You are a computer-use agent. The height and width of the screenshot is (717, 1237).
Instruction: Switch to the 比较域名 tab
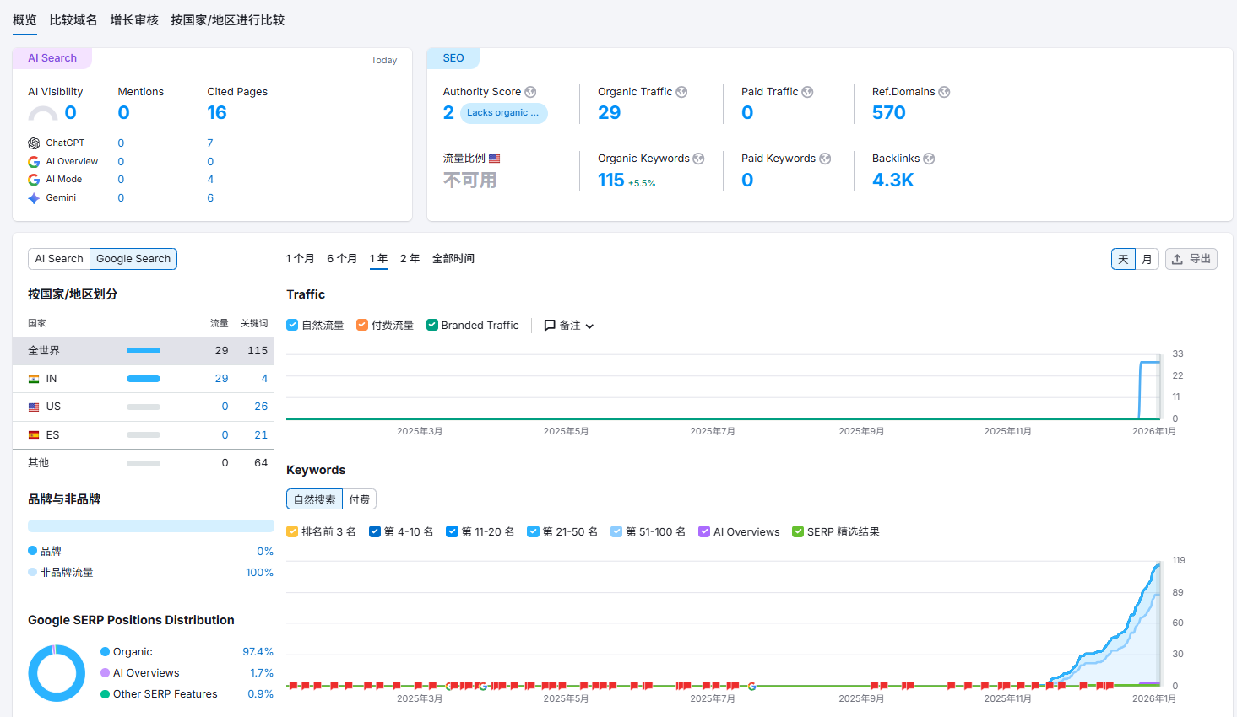pyautogui.click(x=73, y=19)
